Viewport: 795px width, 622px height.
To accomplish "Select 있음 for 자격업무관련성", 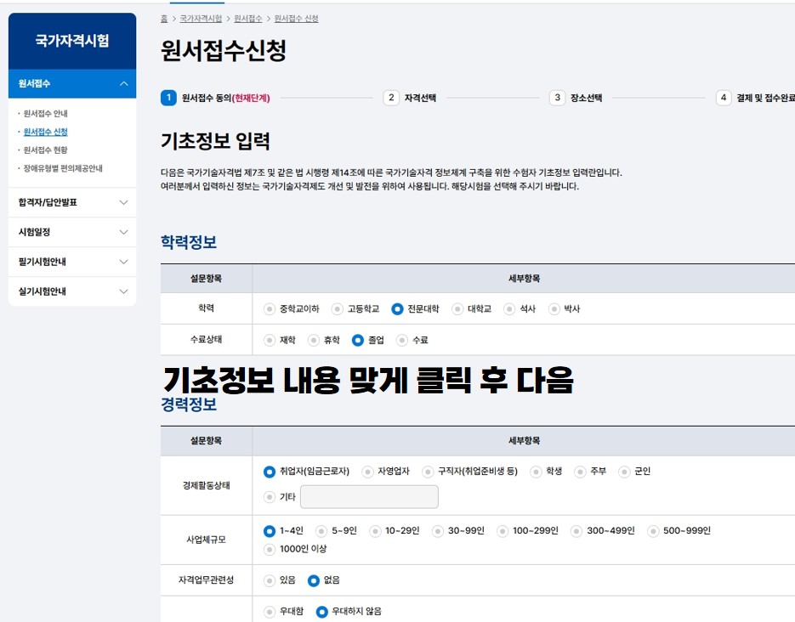I will [270, 580].
